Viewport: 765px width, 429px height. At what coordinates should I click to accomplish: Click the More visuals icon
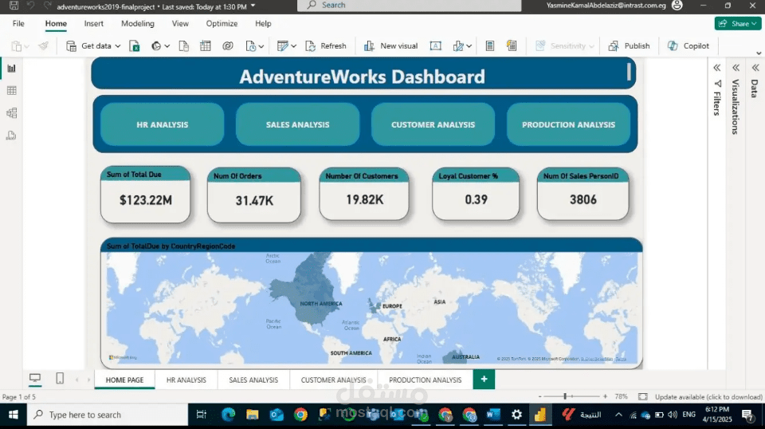(458, 46)
